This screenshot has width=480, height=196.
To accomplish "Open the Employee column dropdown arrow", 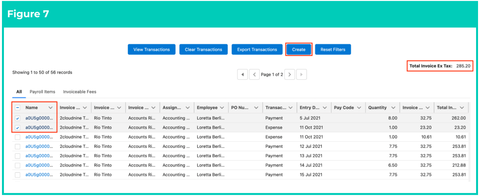I will [x=222, y=108].
